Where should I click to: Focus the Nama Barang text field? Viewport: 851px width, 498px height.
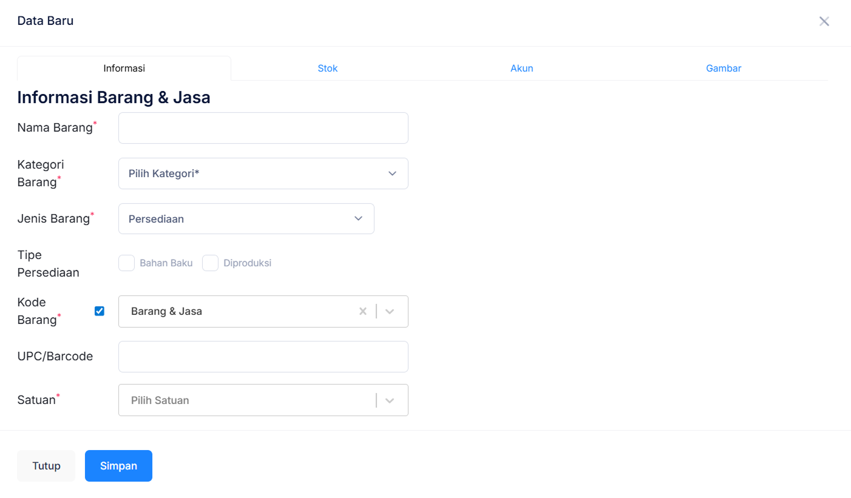click(x=263, y=128)
